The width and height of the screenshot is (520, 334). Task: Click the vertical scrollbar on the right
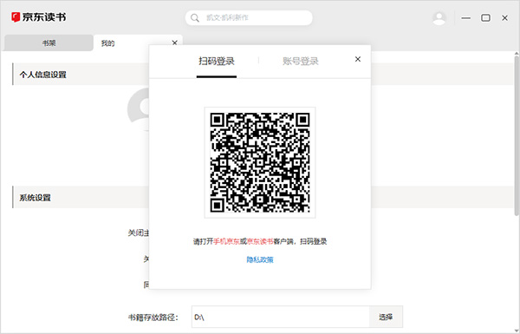tap(517, 136)
